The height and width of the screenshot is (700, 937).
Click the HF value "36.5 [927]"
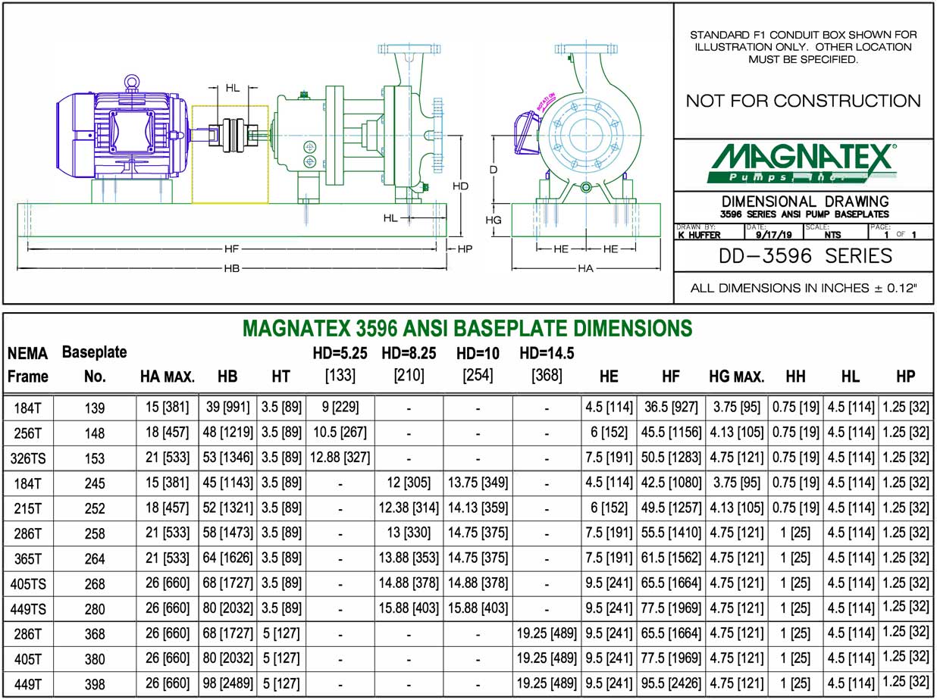click(671, 407)
